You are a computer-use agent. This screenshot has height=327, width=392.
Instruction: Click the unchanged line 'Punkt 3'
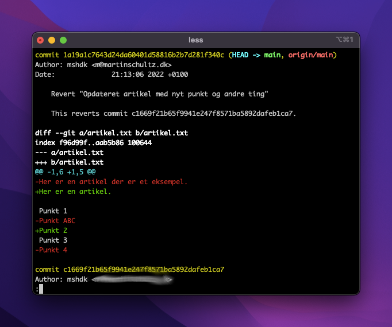point(53,240)
